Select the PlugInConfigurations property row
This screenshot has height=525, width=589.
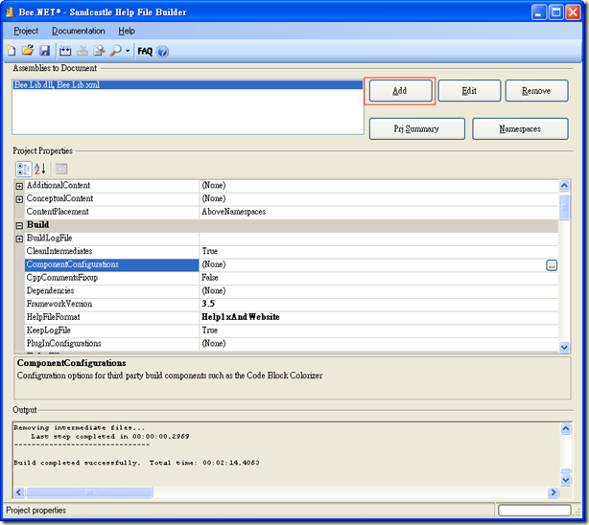click(292, 344)
